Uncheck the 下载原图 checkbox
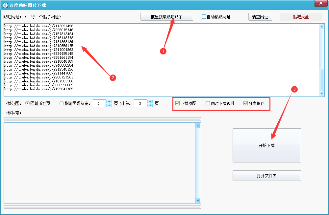Viewport: 329px width, 215px height. pyautogui.click(x=178, y=103)
